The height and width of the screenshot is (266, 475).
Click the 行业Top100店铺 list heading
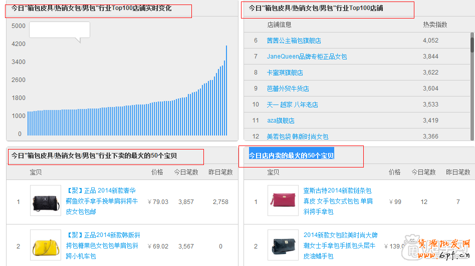(316, 8)
